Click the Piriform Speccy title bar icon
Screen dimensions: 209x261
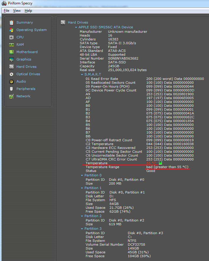[4, 3]
